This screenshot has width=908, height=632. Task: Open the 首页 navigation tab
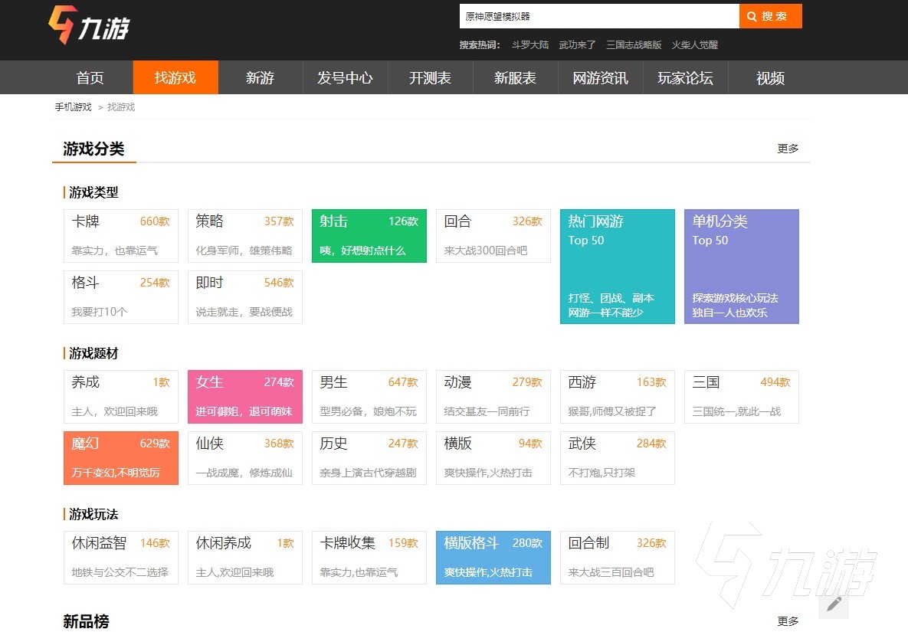(90, 78)
